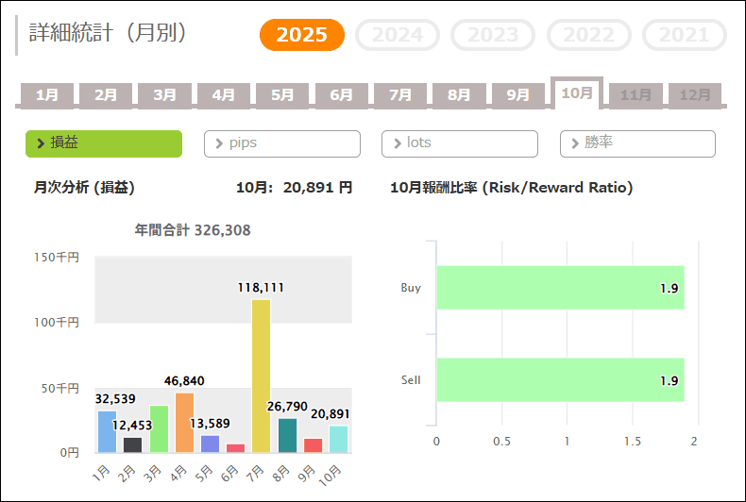Click the Buy risk/reward bar

coord(559,288)
